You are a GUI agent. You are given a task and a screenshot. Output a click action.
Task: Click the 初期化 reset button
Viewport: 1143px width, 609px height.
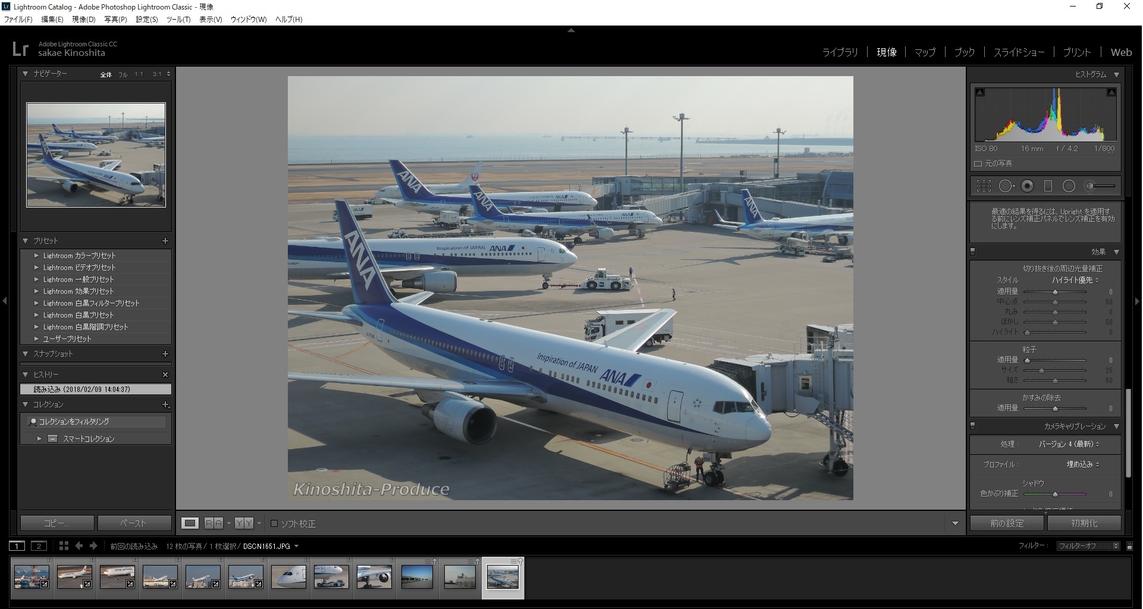[1084, 523]
